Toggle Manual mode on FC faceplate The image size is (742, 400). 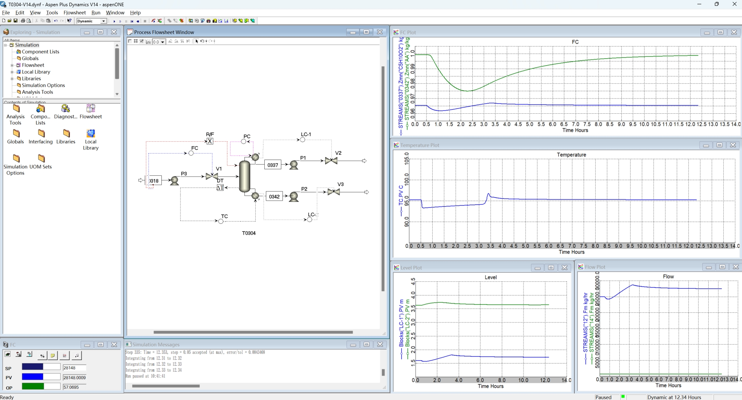(18, 355)
